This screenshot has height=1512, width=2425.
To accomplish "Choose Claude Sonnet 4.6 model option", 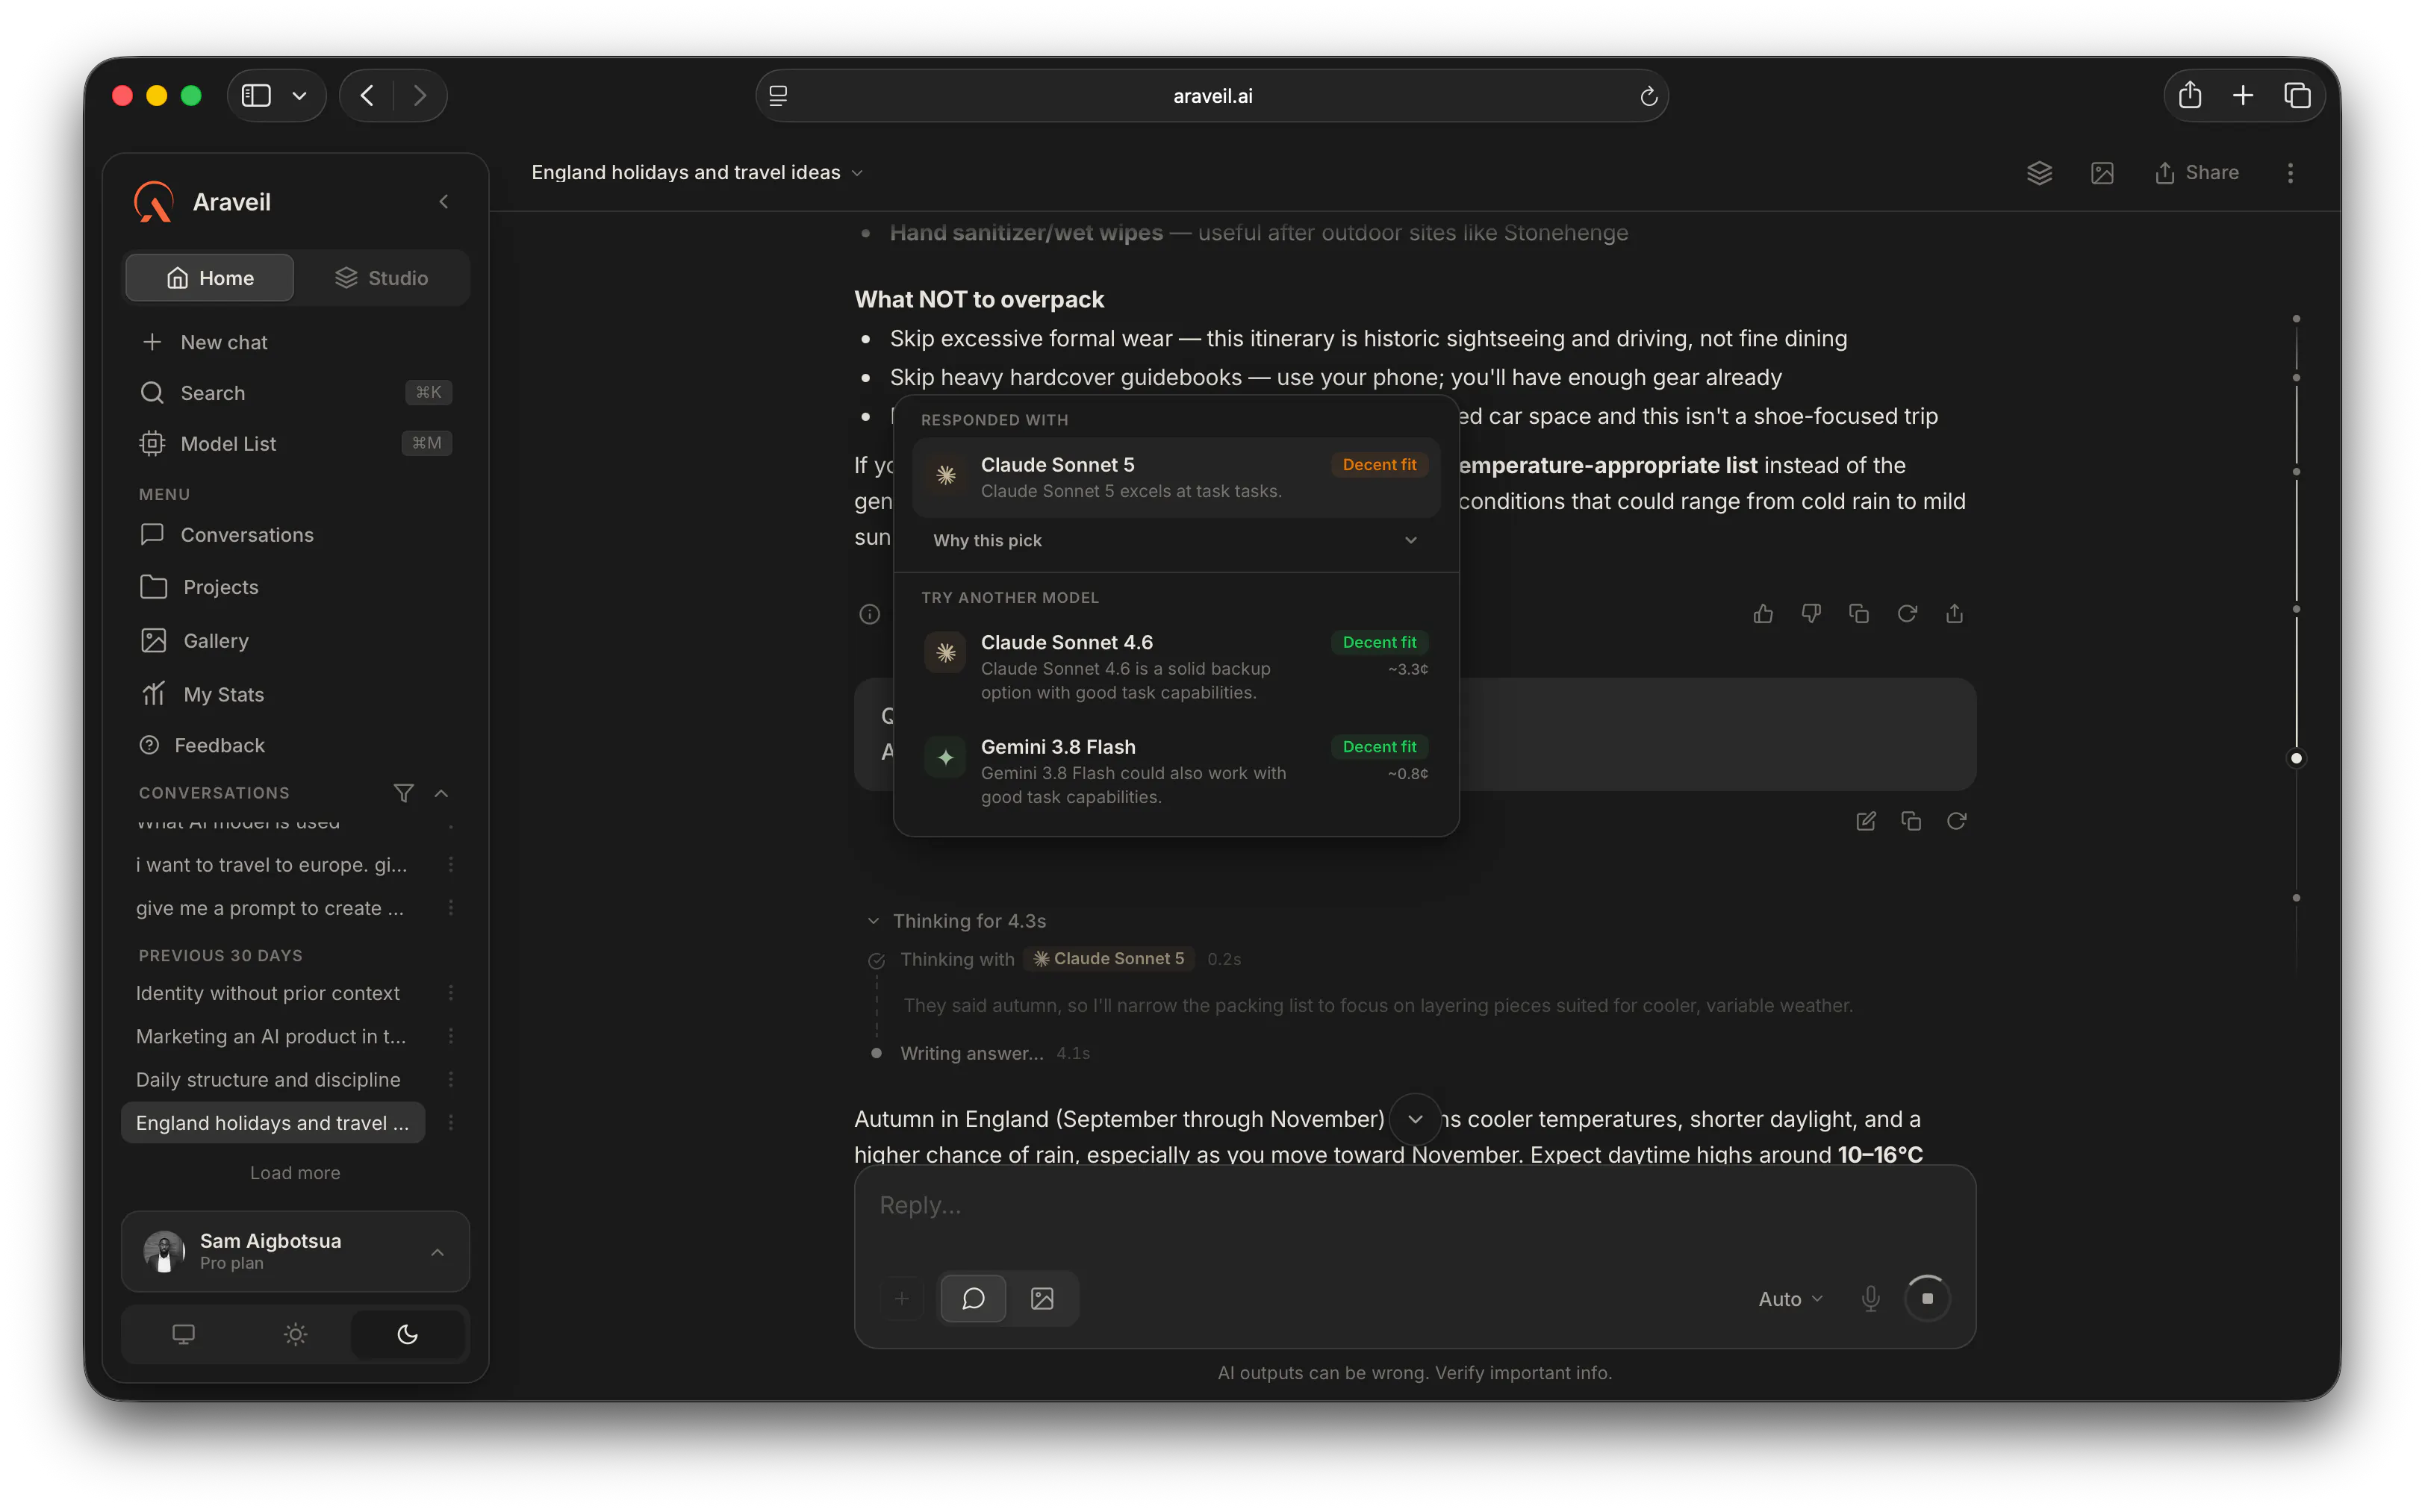I will coord(1175,666).
